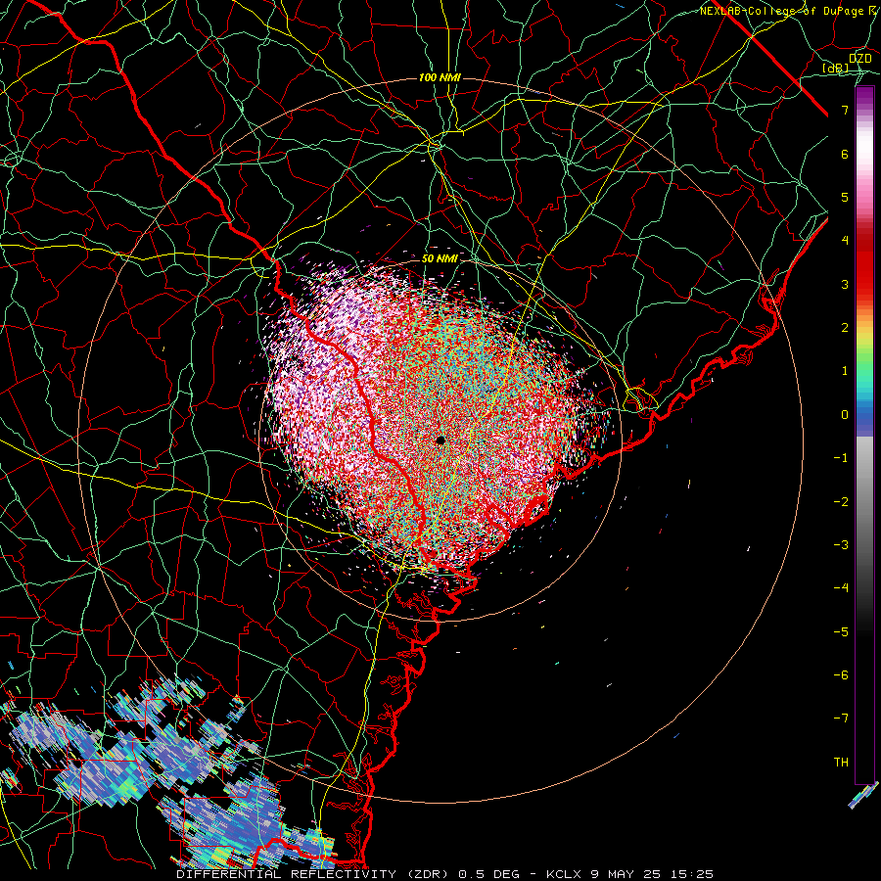Click the "3" value on color scale
The width and height of the screenshot is (881, 881).
click(x=845, y=284)
